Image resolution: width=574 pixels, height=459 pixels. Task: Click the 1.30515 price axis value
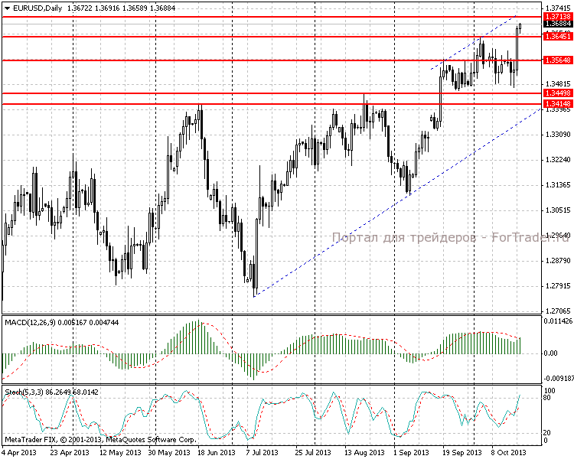point(558,210)
